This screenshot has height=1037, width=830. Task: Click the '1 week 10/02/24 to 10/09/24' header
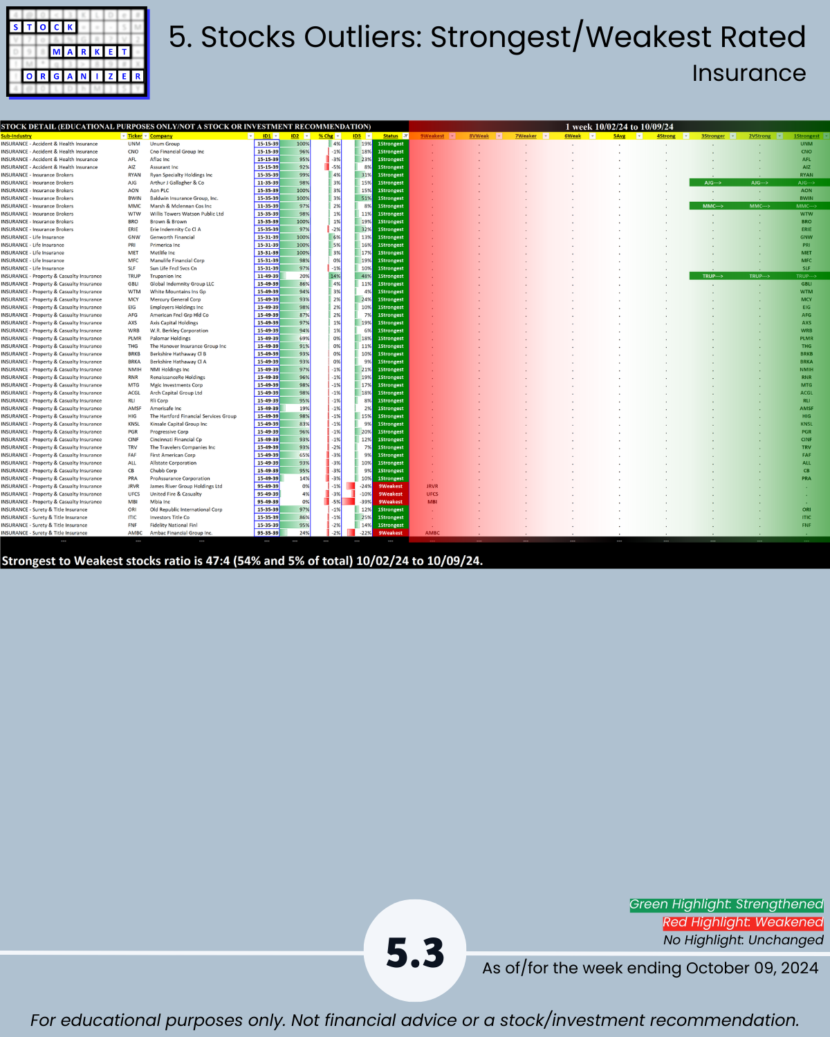(619, 127)
